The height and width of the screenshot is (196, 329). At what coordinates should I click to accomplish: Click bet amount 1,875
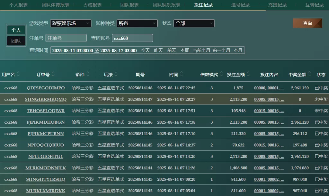(x=238, y=88)
